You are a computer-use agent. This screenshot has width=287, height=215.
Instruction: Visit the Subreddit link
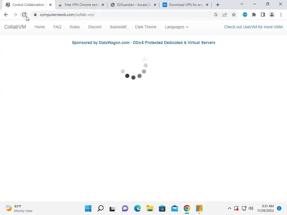[118, 27]
